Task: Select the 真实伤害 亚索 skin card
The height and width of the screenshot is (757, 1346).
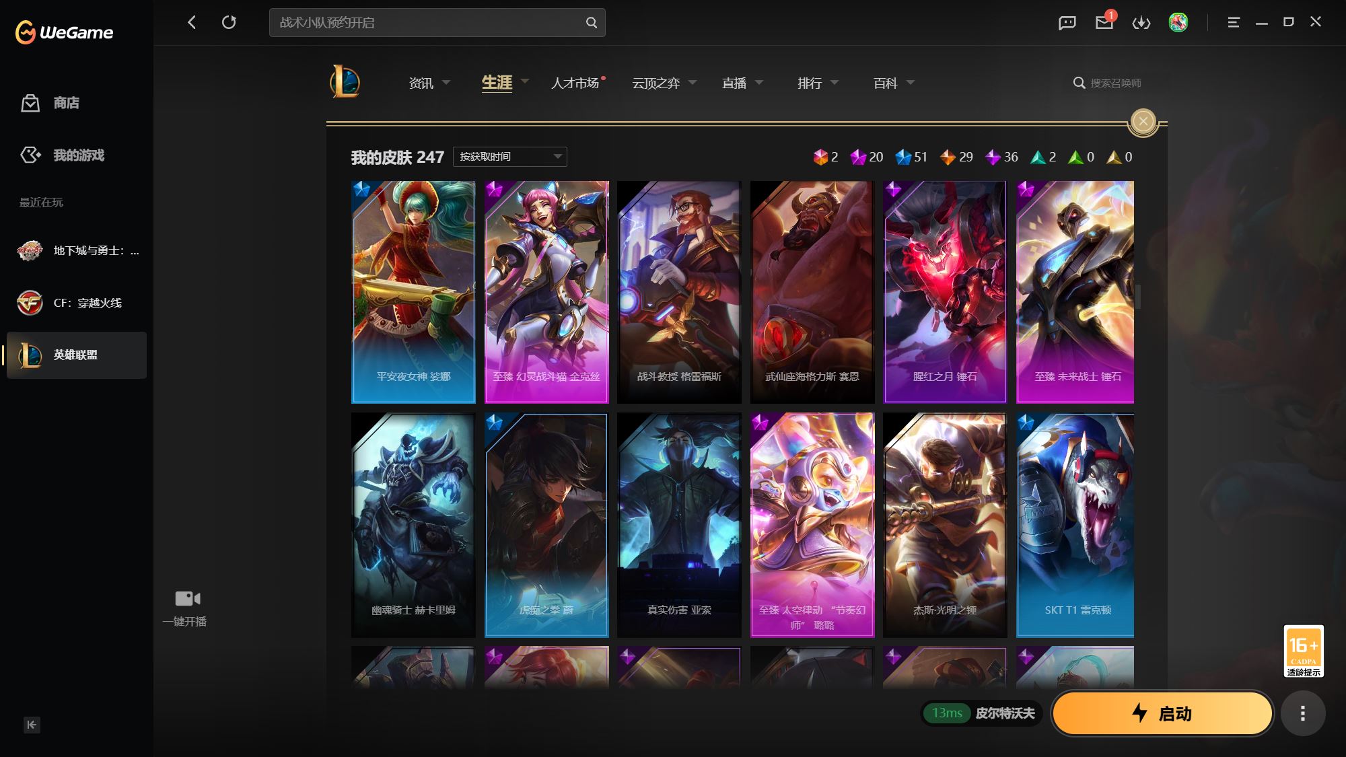Action: click(x=679, y=525)
